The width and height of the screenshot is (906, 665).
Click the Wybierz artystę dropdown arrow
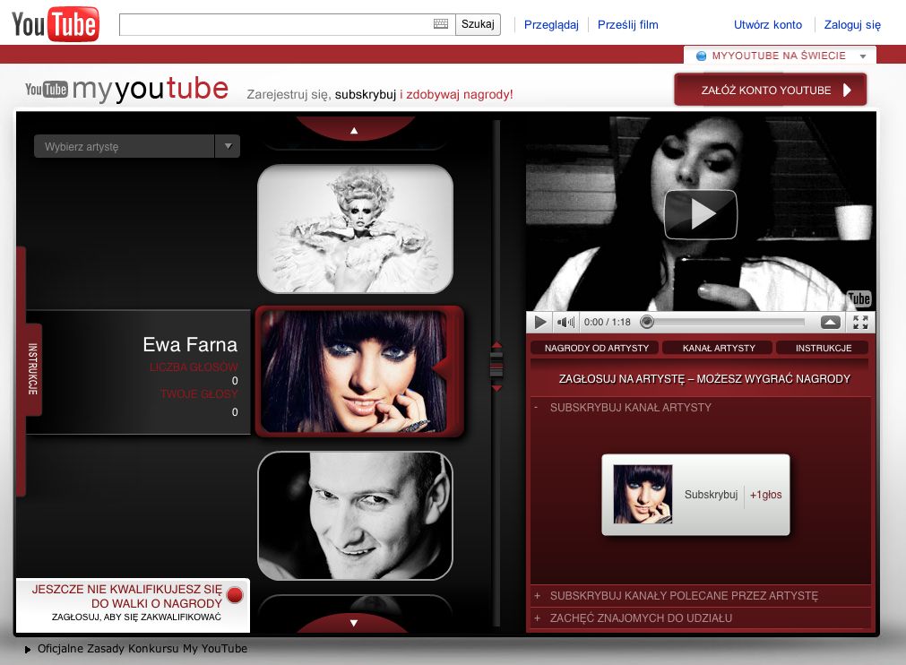pos(228,146)
